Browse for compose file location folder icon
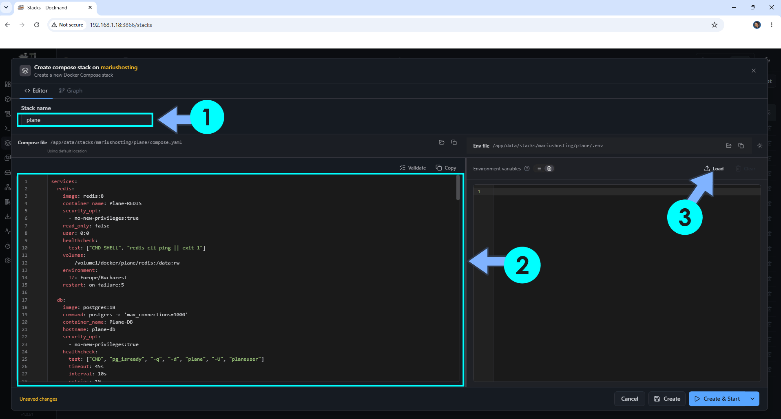The width and height of the screenshot is (781, 419). click(x=441, y=142)
